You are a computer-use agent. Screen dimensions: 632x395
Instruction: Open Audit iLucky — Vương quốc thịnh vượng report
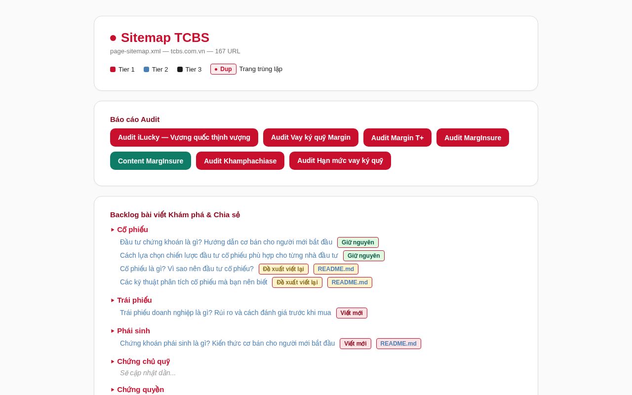(x=184, y=137)
